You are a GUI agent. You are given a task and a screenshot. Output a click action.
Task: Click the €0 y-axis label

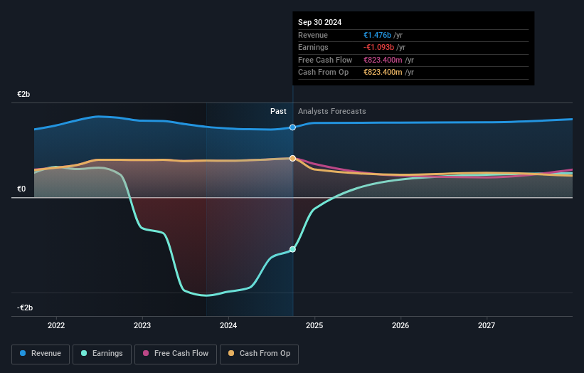point(21,189)
